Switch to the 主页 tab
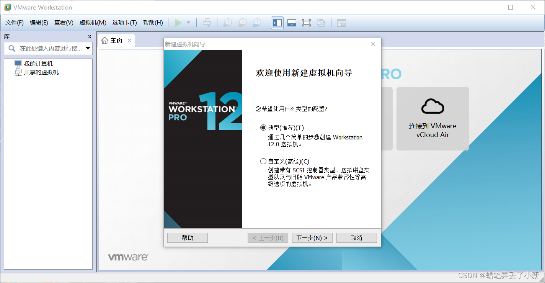 click(x=116, y=41)
